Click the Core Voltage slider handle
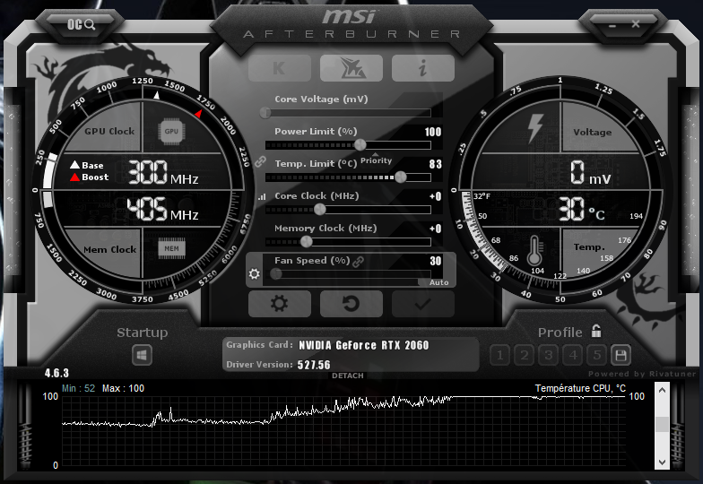The width and height of the screenshot is (703, 484). click(265, 113)
